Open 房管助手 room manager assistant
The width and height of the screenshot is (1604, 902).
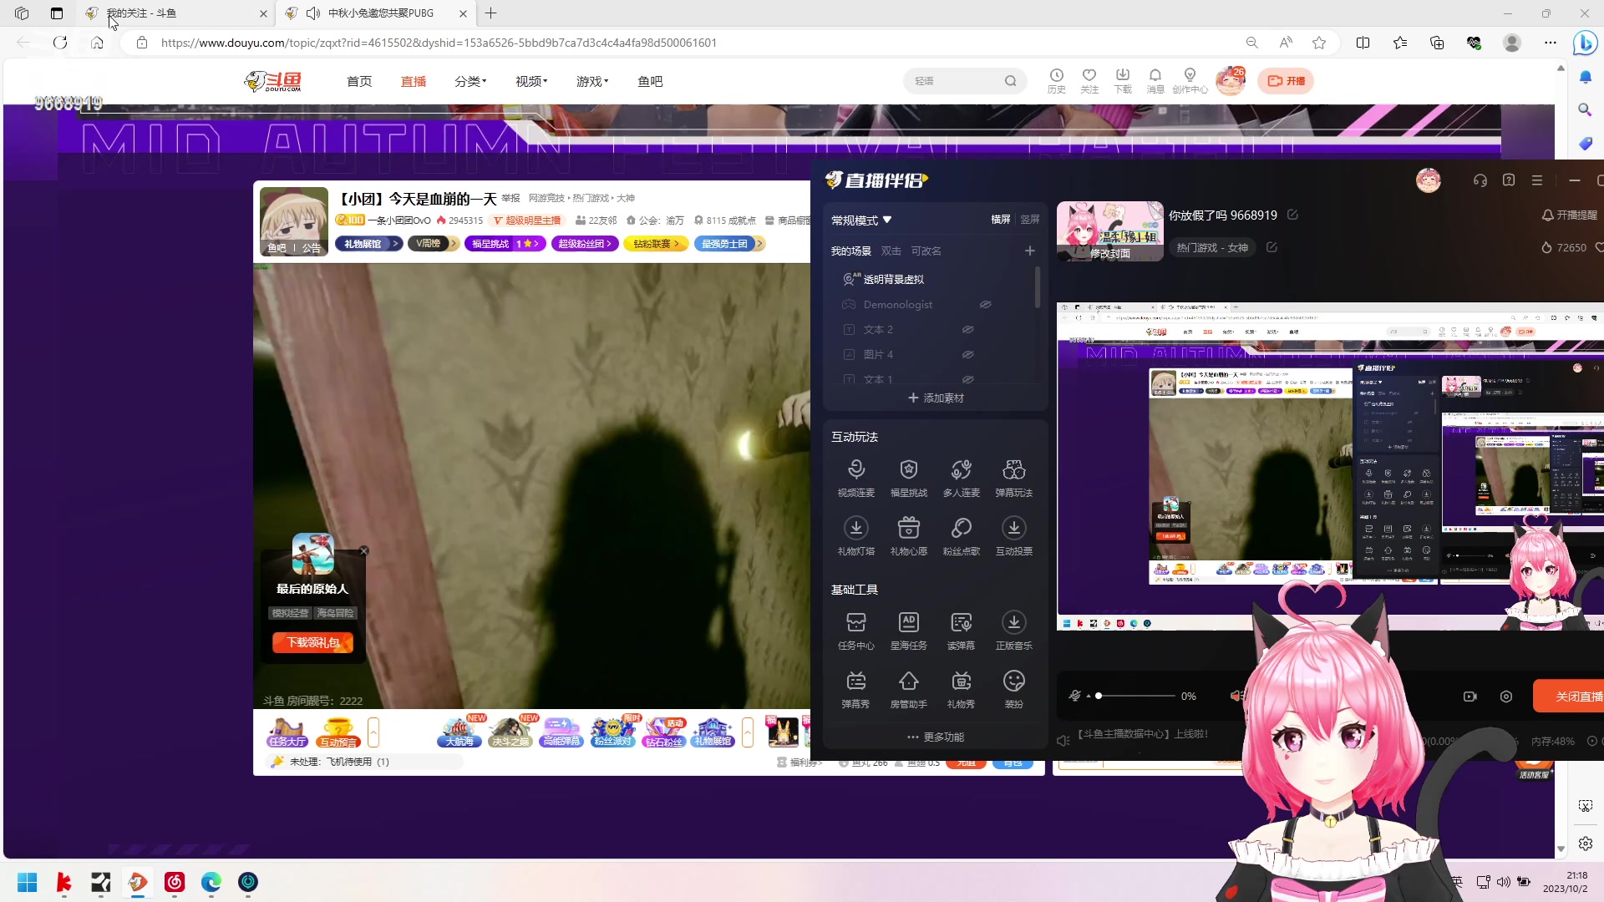[x=908, y=689]
